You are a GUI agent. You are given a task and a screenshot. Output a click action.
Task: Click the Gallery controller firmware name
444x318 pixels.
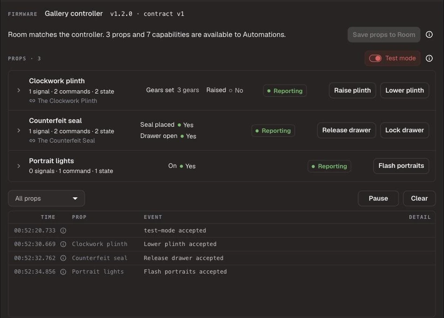pyautogui.click(x=73, y=14)
